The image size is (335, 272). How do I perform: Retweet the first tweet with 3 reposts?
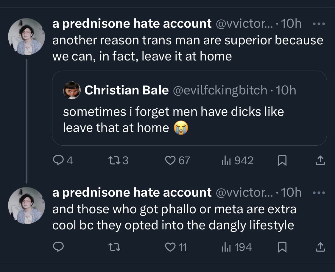click(118, 160)
